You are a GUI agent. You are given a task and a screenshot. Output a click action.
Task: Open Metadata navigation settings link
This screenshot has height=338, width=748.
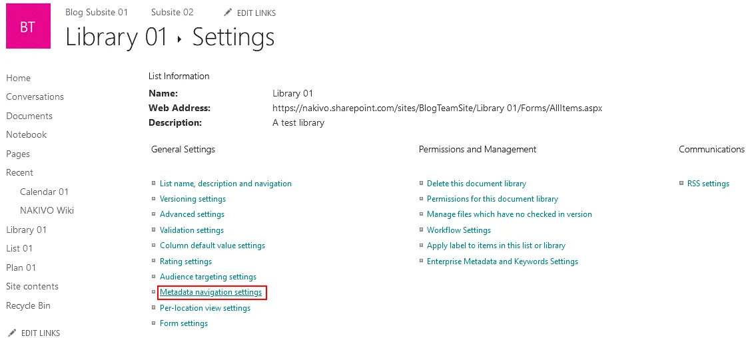[x=210, y=292]
